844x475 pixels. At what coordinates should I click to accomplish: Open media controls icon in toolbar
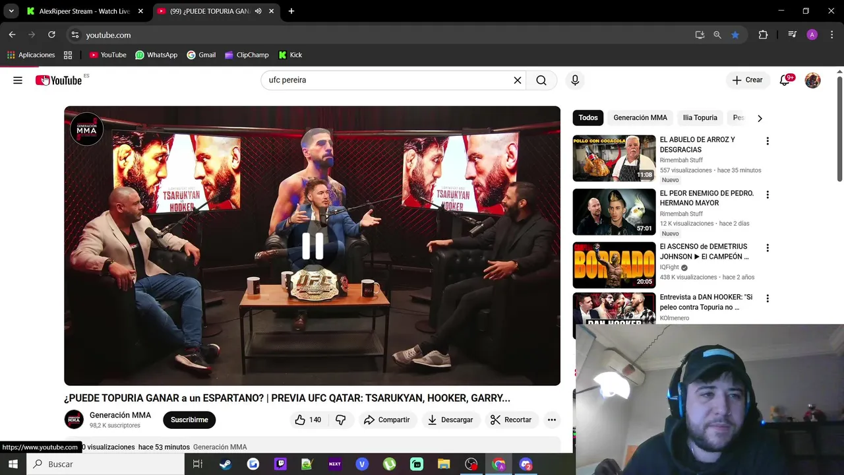pyautogui.click(x=793, y=35)
